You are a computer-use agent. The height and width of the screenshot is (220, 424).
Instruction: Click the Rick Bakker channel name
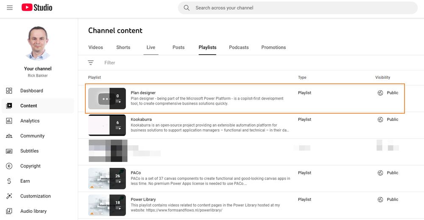tap(38, 76)
